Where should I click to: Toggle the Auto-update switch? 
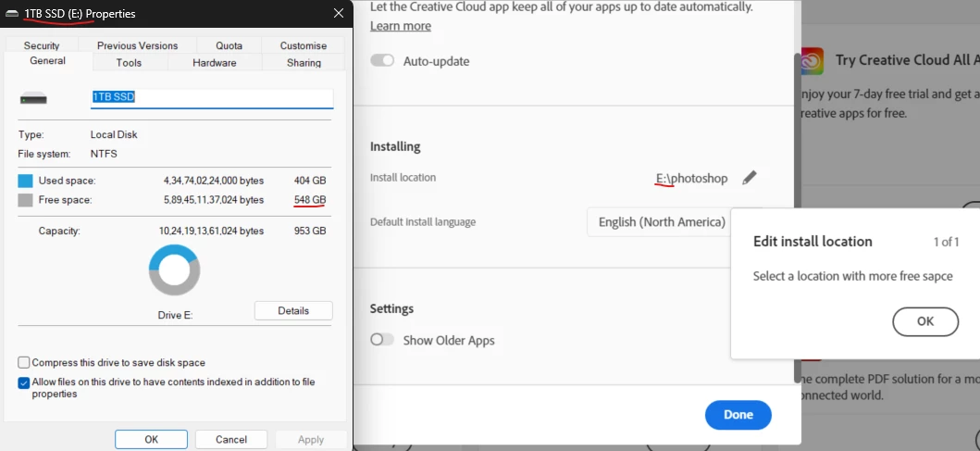point(382,61)
